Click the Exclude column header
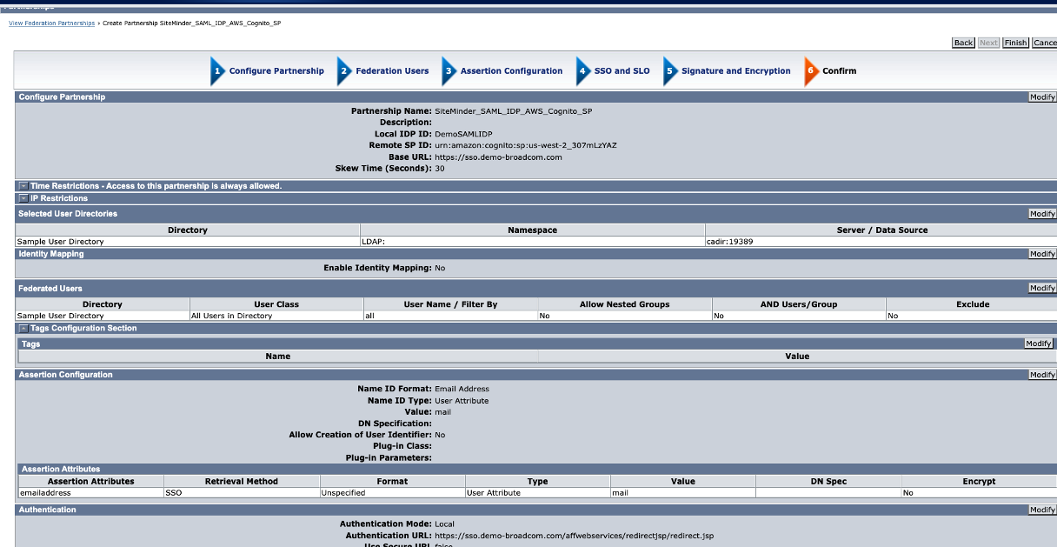Screen dimensions: 1057x547 [973, 304]
